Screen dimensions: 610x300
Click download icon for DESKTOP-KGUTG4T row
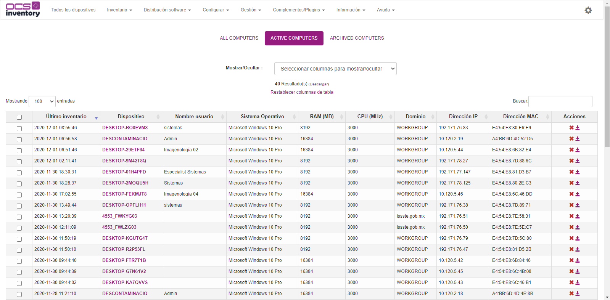click(x=578, y=238)
